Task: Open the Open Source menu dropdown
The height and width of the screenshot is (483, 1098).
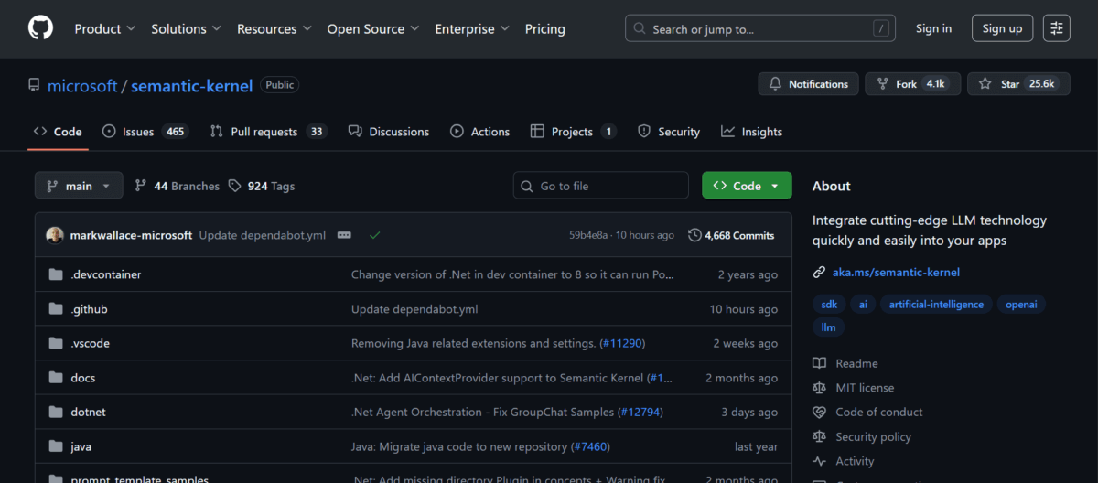Action: (372, 28)
